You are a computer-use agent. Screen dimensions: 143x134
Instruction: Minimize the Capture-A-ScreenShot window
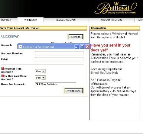[x=77, y=47]
